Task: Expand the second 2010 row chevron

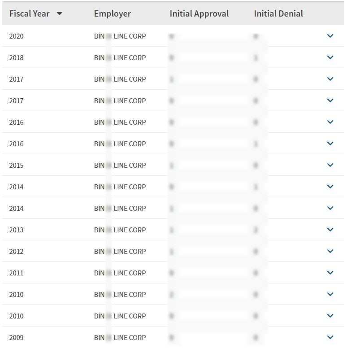Action: pyautogui.click(x=330, y=316)
